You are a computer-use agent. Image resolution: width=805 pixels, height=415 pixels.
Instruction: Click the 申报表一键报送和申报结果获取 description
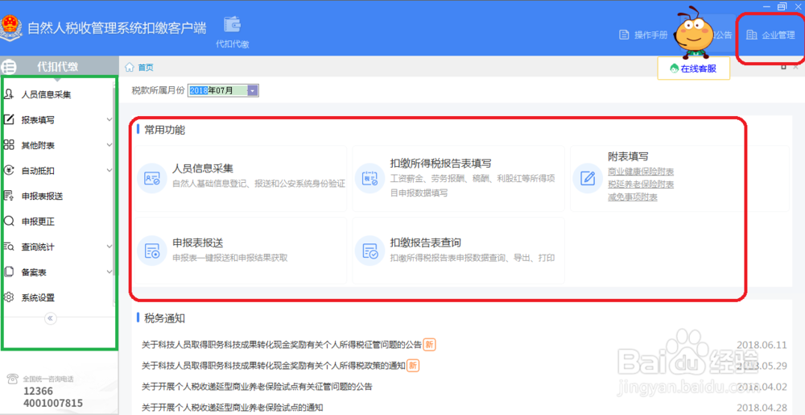pyautogui.click(x=230, y=258)
